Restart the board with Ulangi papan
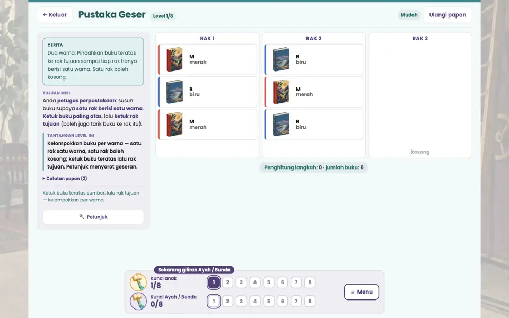This screenshot has height=318, width=509. coord(447,15)
